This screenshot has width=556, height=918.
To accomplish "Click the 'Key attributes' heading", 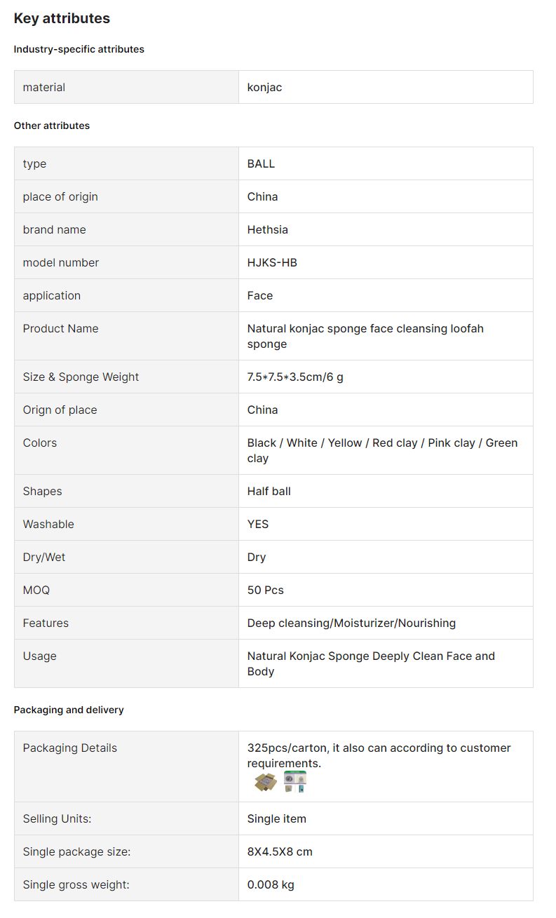I will click(62, 18).
